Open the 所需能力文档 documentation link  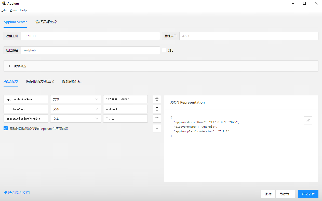coord(19,193)
